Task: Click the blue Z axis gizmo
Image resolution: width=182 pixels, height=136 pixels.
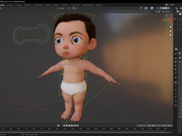Action: pos(167,15)
